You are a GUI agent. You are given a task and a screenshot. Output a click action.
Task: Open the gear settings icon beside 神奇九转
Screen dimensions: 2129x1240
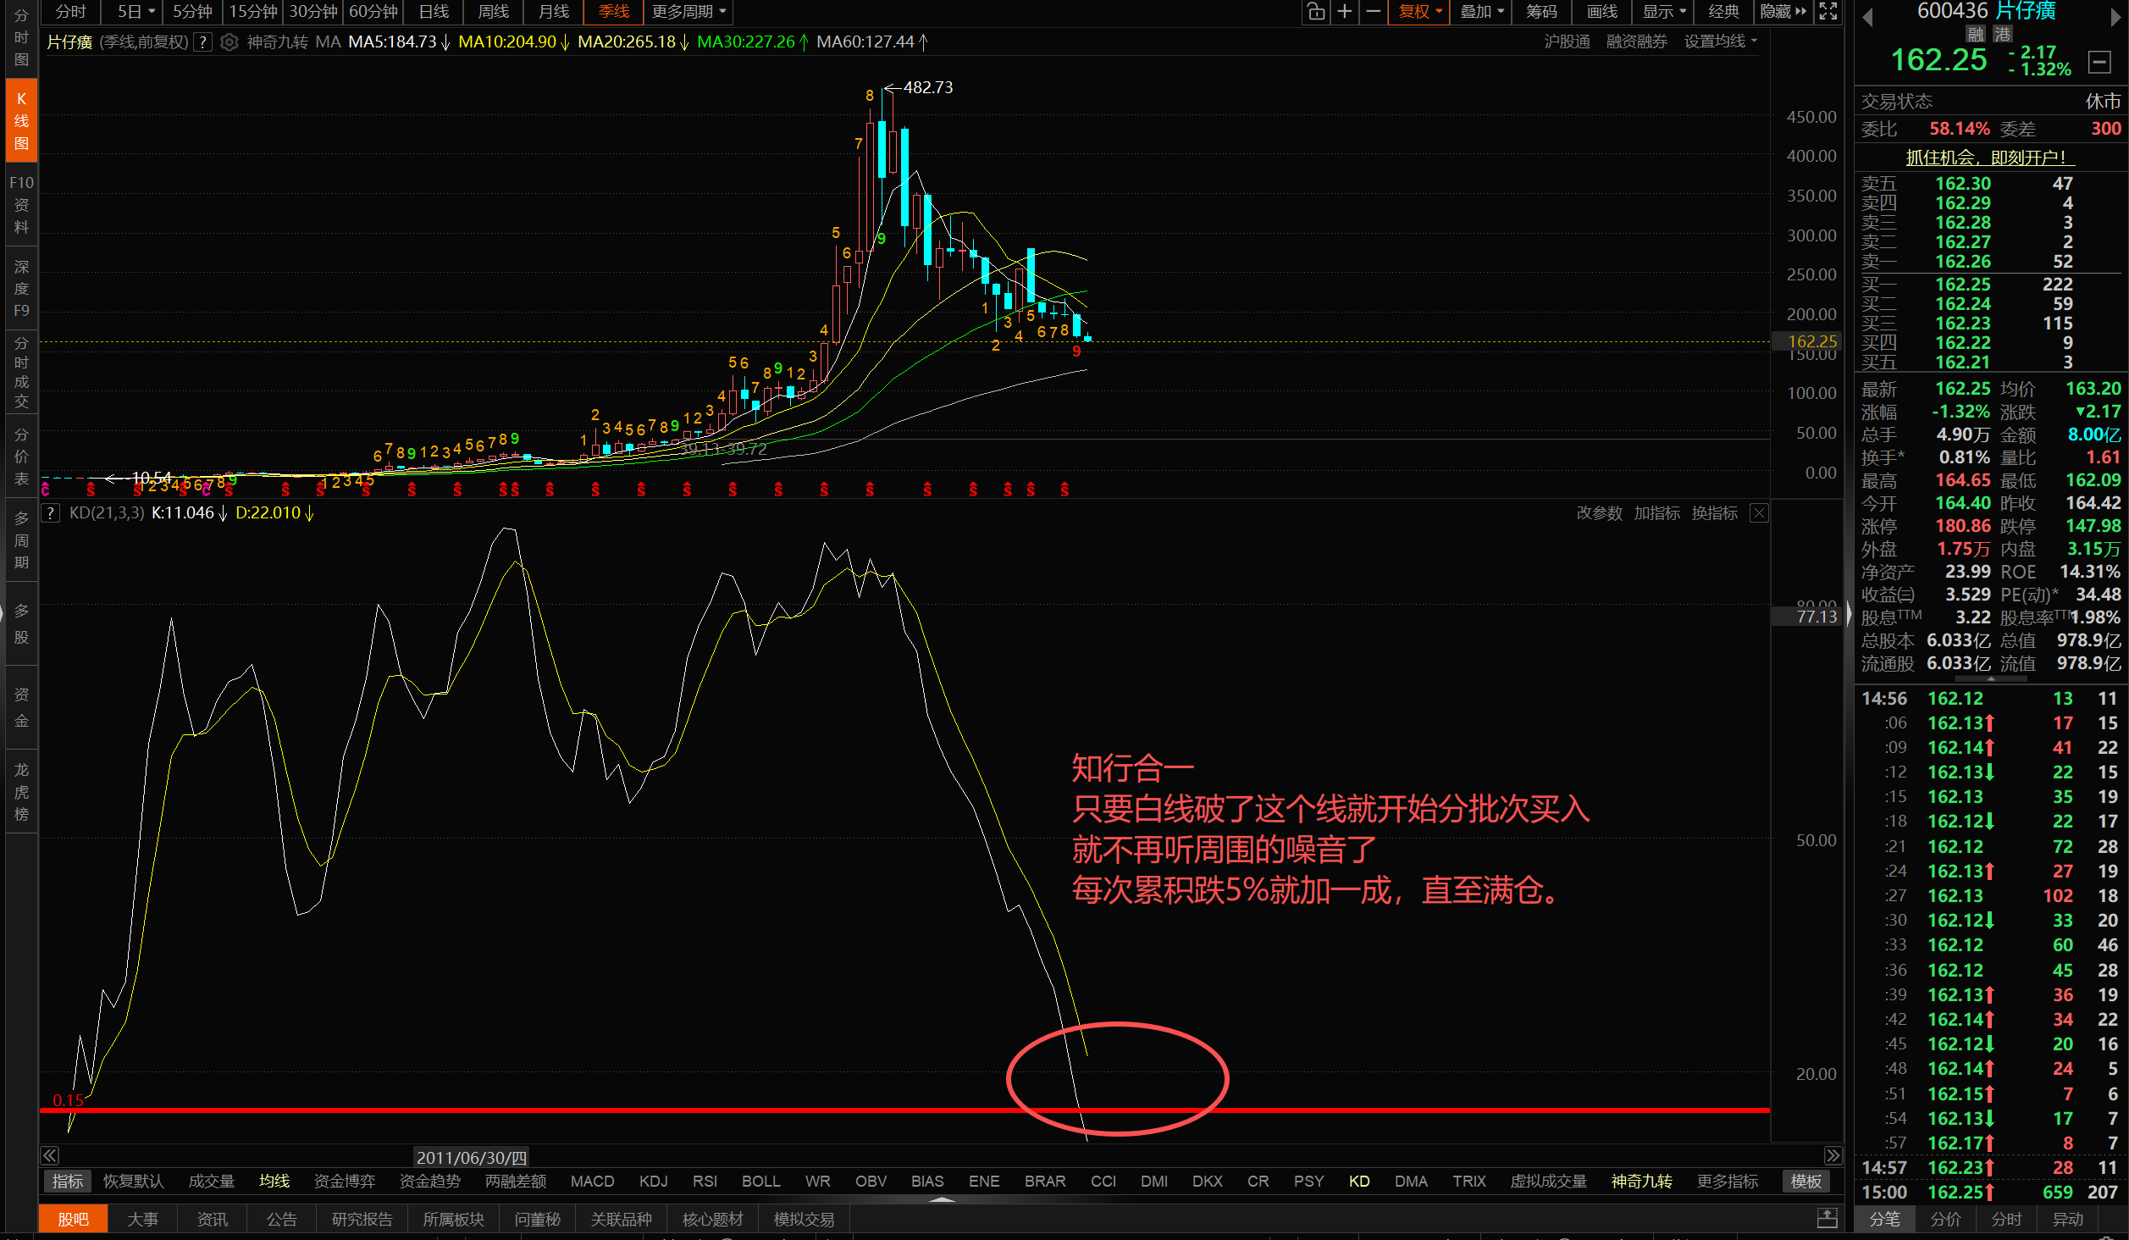(229, 42)
